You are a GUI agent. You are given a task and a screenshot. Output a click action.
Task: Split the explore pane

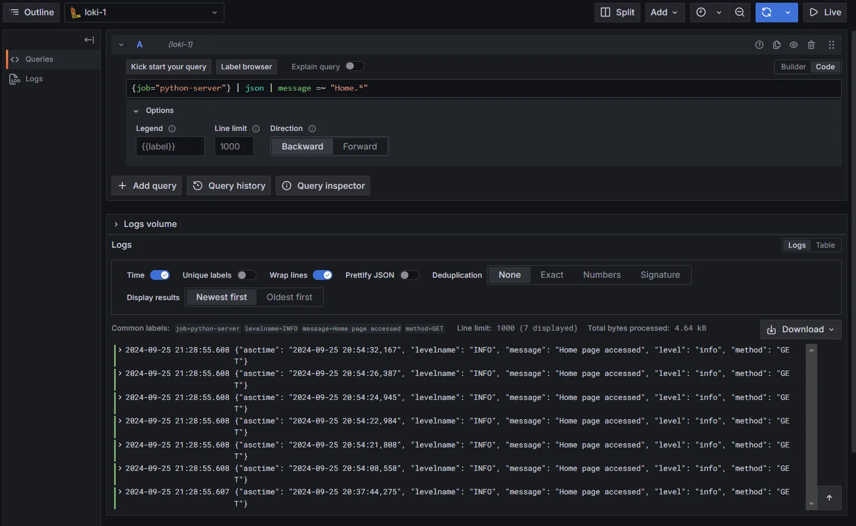click(x=617, y=12)
